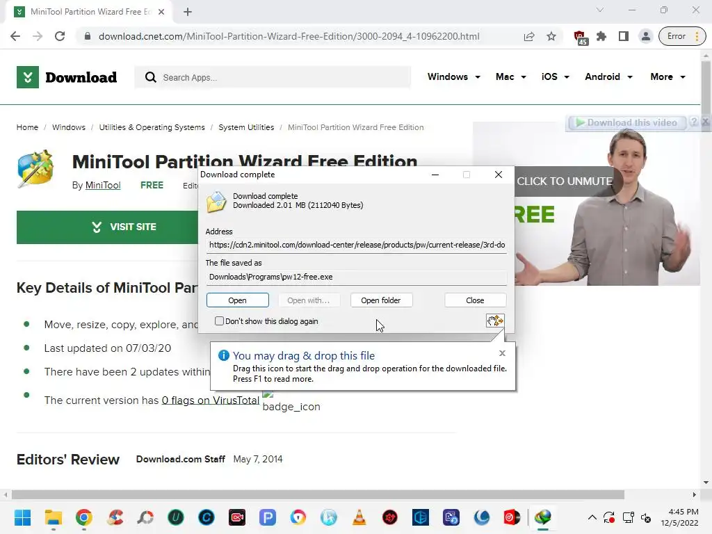Bookmark this page with the star icon
712x534 pixels.
pos(551,36)
